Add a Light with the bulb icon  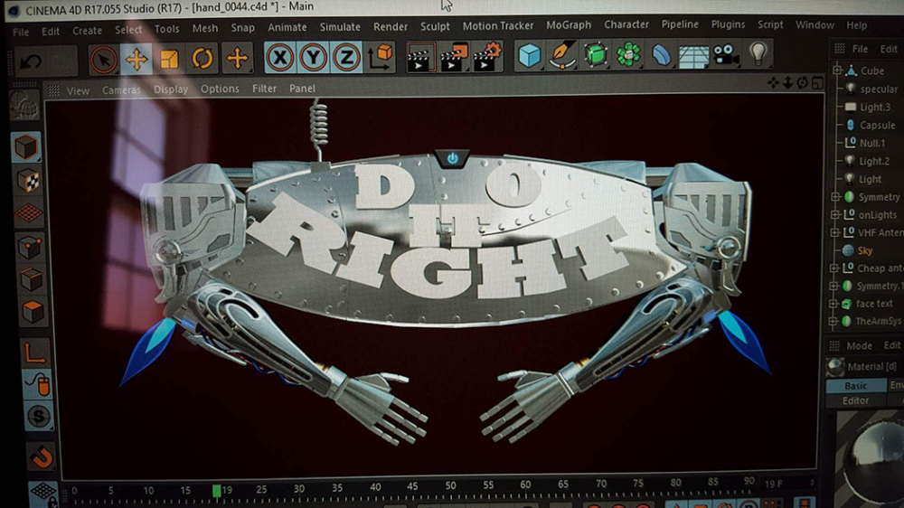(758, 54)
